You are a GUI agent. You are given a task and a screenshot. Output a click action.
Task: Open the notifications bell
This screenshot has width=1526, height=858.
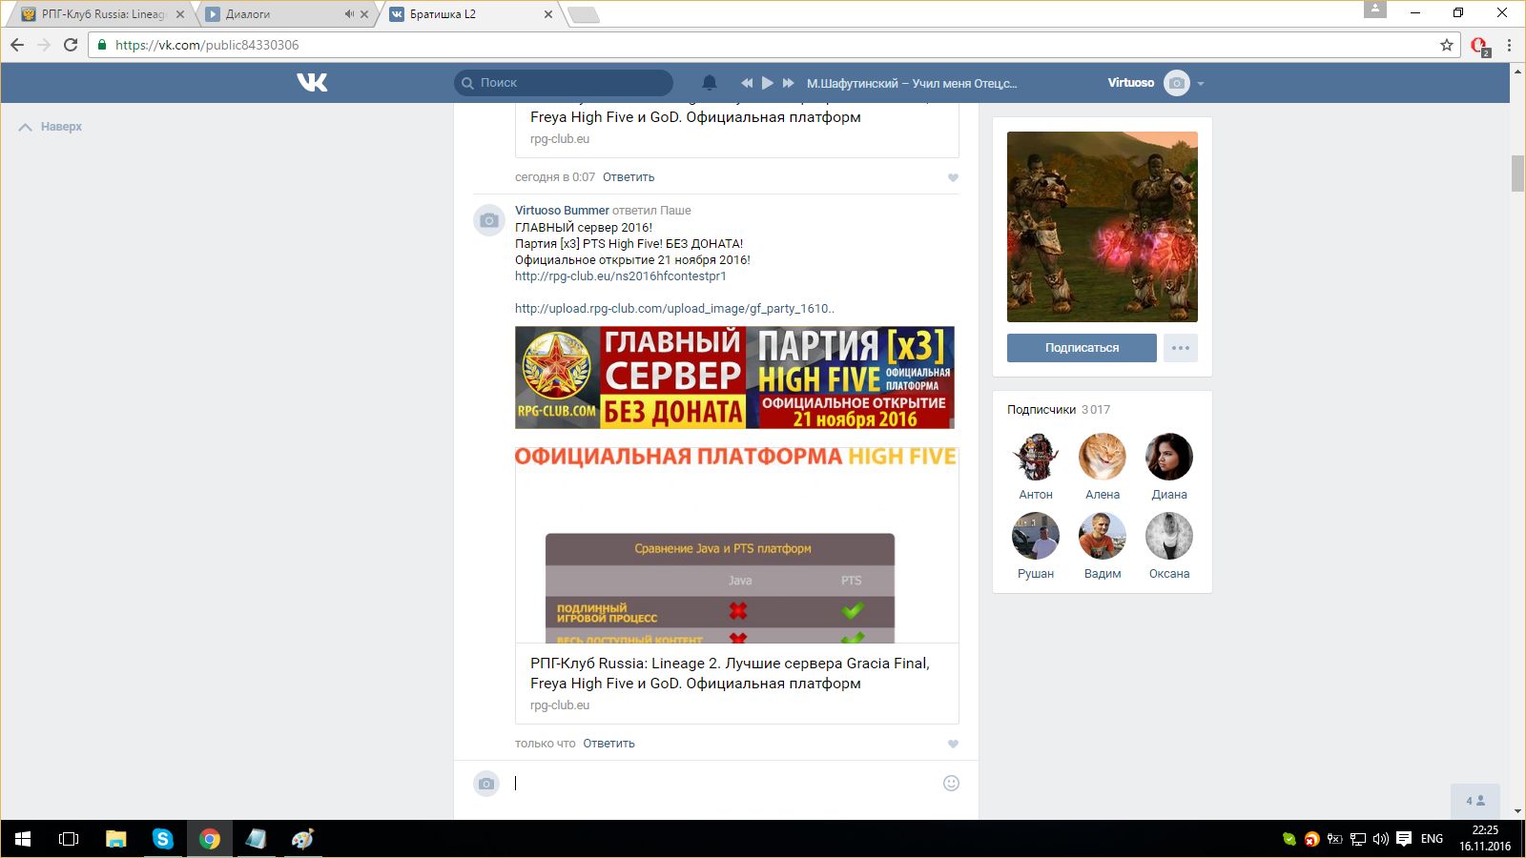coord(710,83)
